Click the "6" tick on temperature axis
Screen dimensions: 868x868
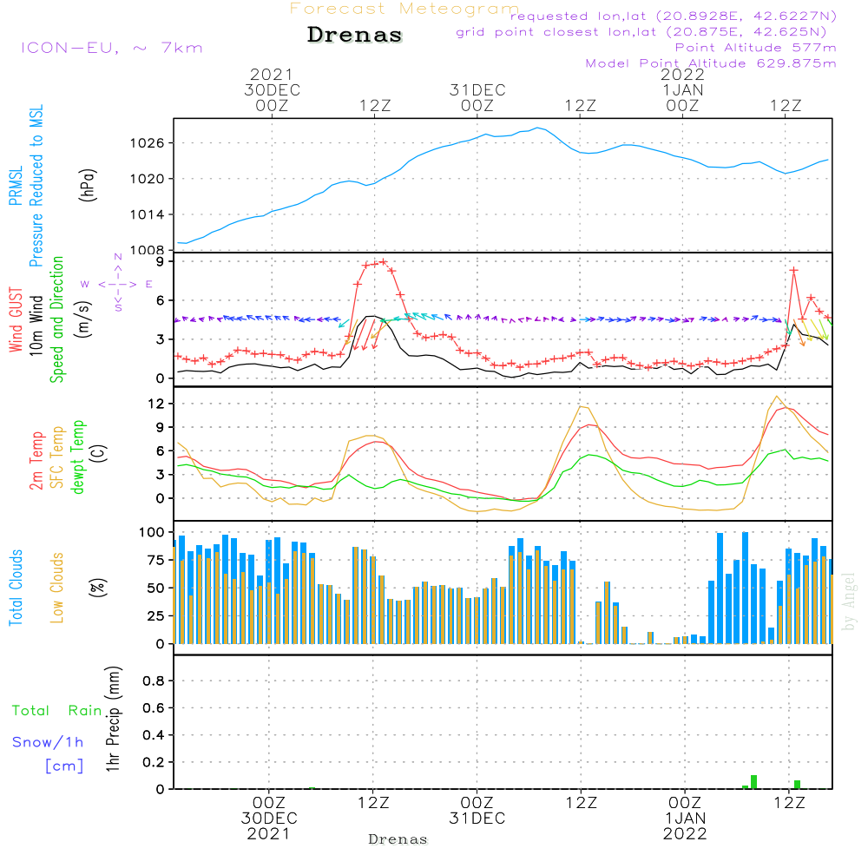(x=161, y=451)
